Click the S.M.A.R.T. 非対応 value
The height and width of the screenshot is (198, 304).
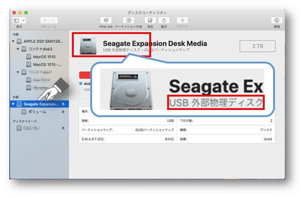[169, 139]
